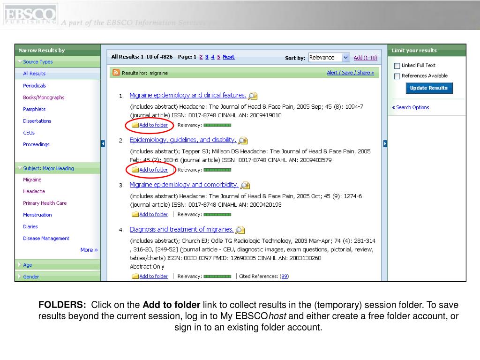Screen dimensions: 480x360
Task: Click Next page link
Action: pos(229,57)
